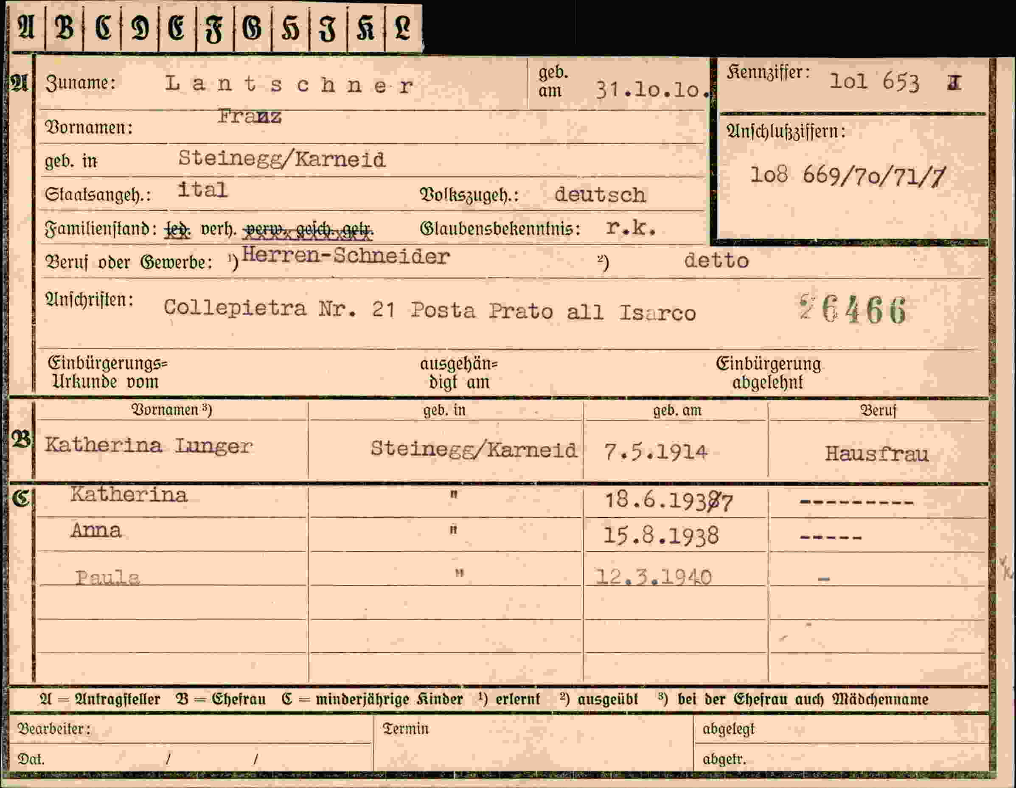Click the Volkszugehörigkeit value deutsch
Screen dimensions: 1016x788
(x=600, y=194)
